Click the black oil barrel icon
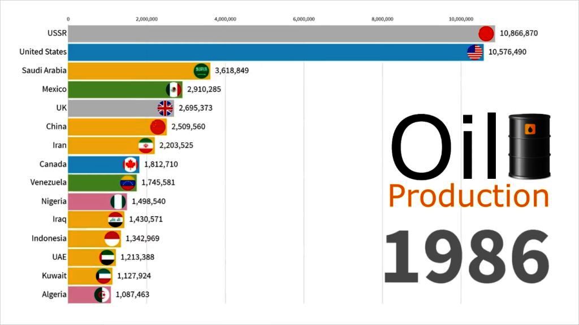The width and height of the screenshot is (579, 325). click(529, 146)
